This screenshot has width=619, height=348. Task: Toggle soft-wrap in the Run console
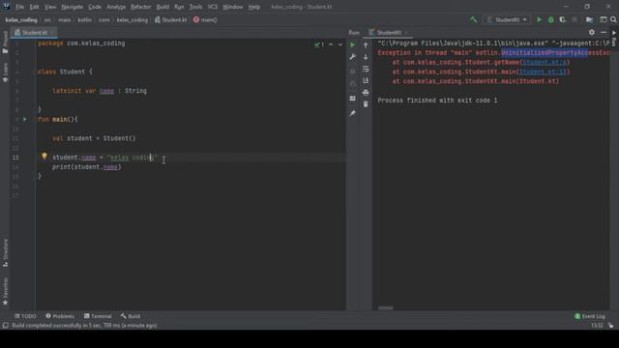[x=366, y=69]
